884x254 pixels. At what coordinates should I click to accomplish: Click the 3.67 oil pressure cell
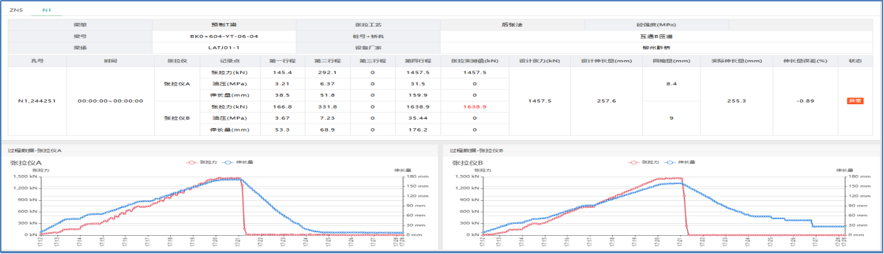(x=283, y=118)
